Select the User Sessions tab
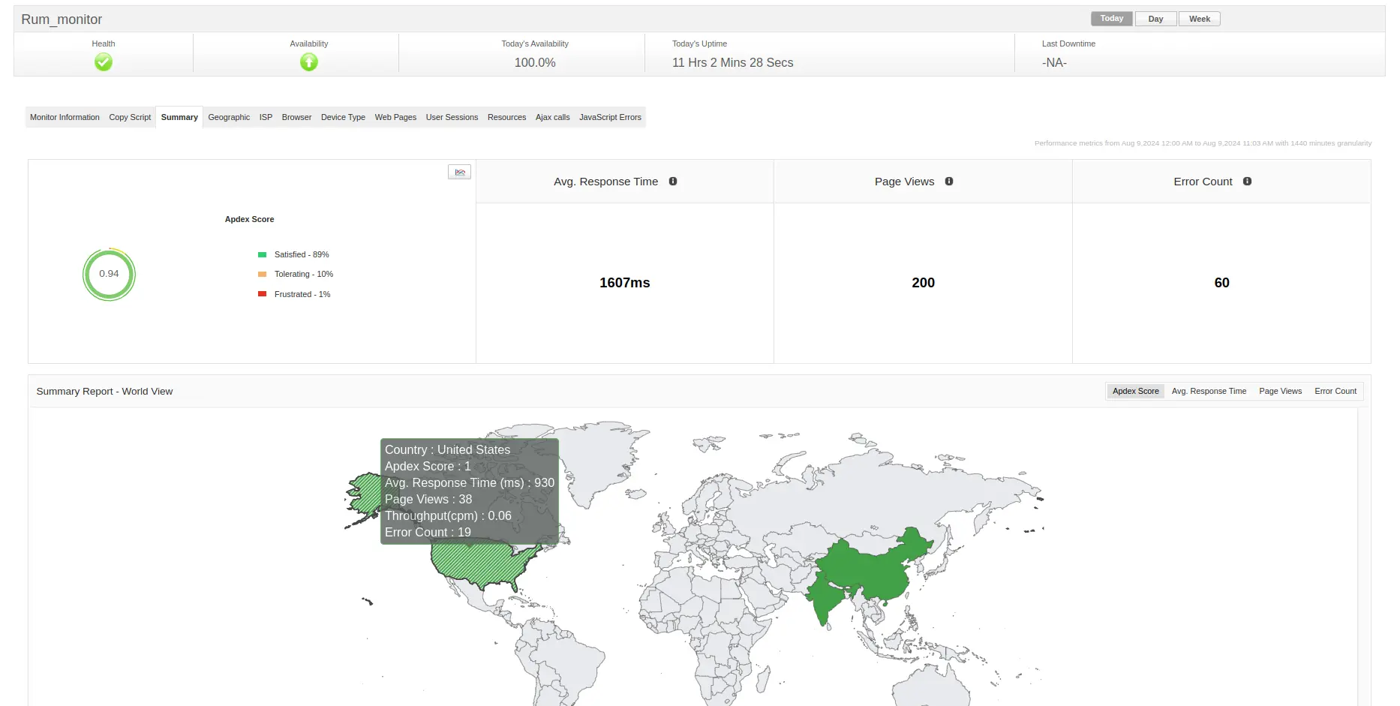The width and height of the screenshot is (1400, 706). coord(452,117)
